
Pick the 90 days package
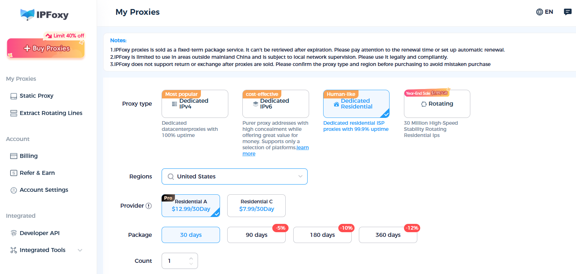point(256,235)
